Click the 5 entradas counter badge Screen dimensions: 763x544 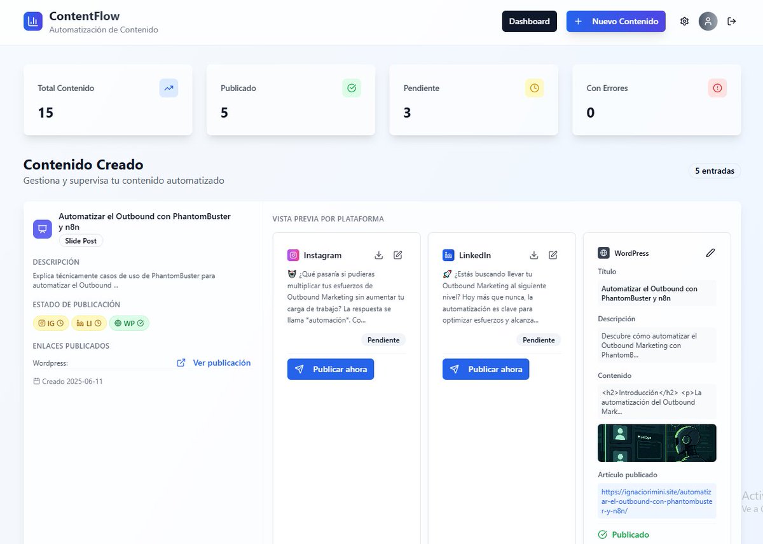point(715,171)
